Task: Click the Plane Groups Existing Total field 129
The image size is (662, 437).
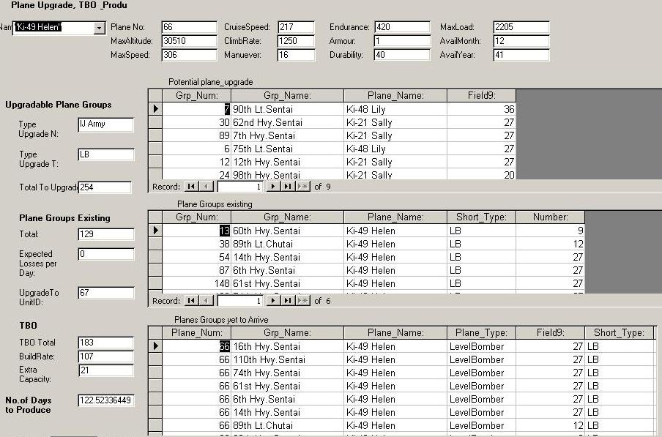Action: click(x=106, y=234)
